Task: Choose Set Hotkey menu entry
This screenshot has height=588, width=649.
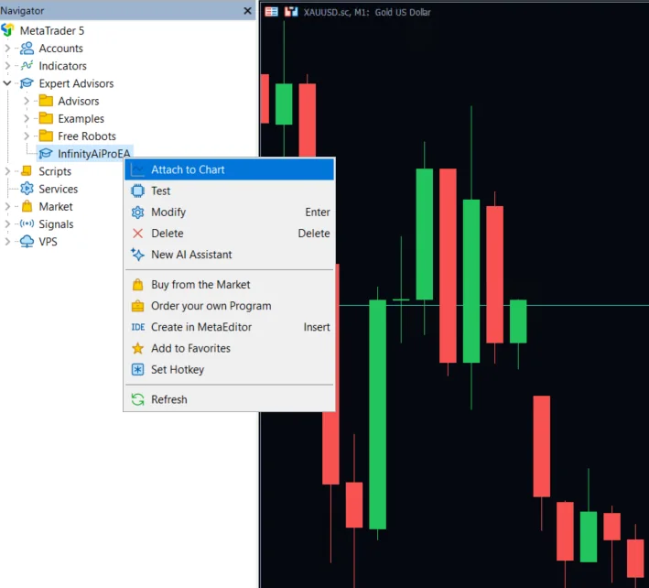Action: coord(229,369)
